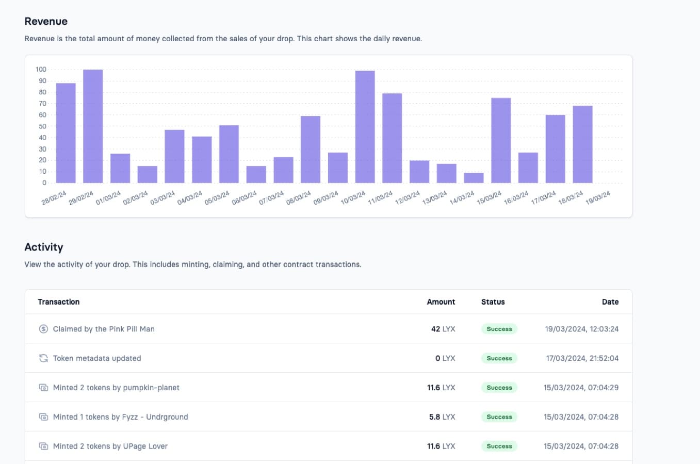Select the 29/02/24 revenue bar

tap(93, 126)
